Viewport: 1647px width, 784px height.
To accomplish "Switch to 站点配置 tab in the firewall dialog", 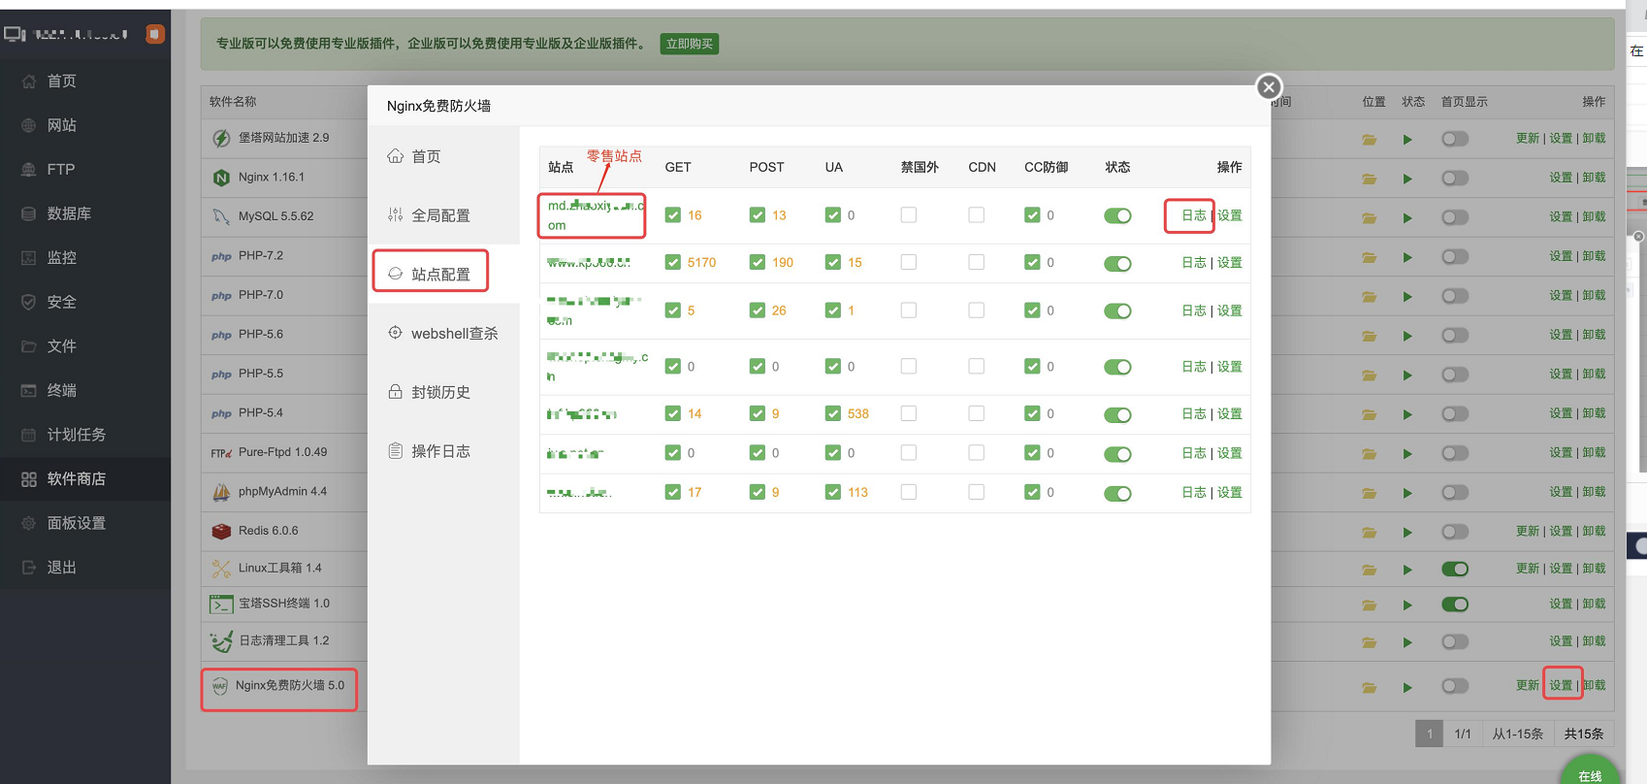I will (x=429, y=275).
